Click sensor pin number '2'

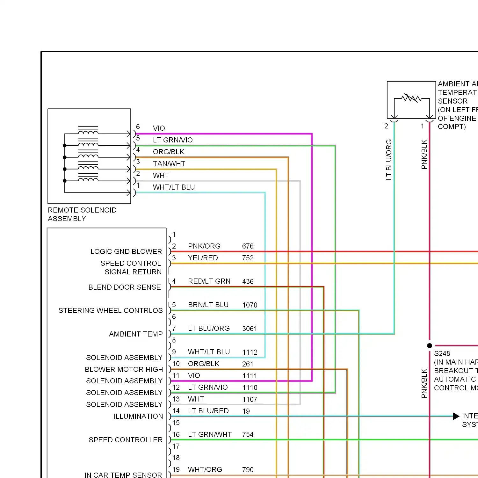[386, 126]
